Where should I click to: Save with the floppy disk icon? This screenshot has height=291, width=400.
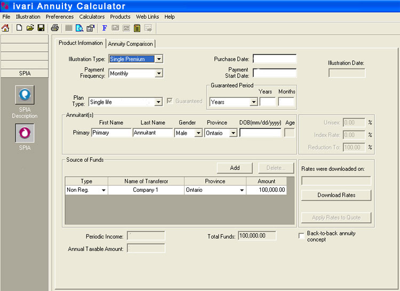(41, 28)
